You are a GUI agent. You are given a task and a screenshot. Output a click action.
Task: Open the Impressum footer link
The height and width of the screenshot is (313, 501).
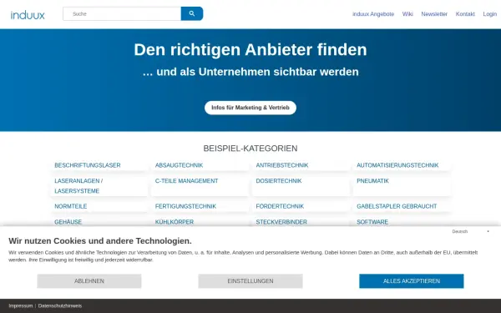(21, 306)
